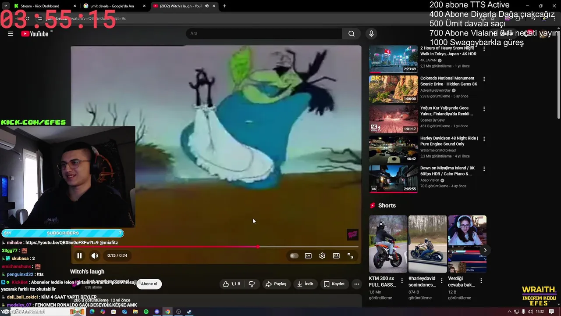This screenshot has height=316, width=561.
Task: Open options for the Tokyo Snow Walk video
Action: pos(484,49)
